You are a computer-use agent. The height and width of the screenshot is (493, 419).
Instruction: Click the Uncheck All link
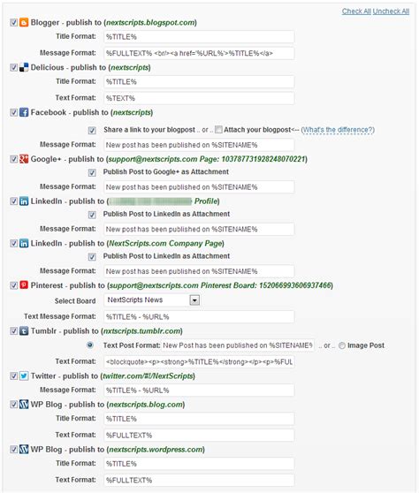pyautogui.click(x=391, y=11)
